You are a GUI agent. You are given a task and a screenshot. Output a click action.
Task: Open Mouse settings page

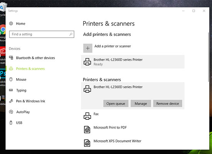click(21, 79)
